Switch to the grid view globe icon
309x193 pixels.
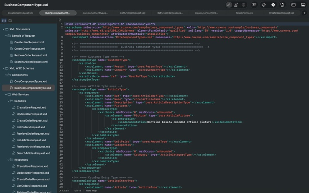(x=244, y=5)
